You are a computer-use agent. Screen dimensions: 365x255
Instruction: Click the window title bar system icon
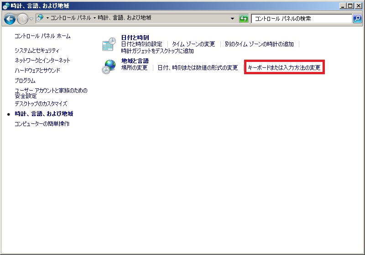pyautogui.click(x=6, y=6)
